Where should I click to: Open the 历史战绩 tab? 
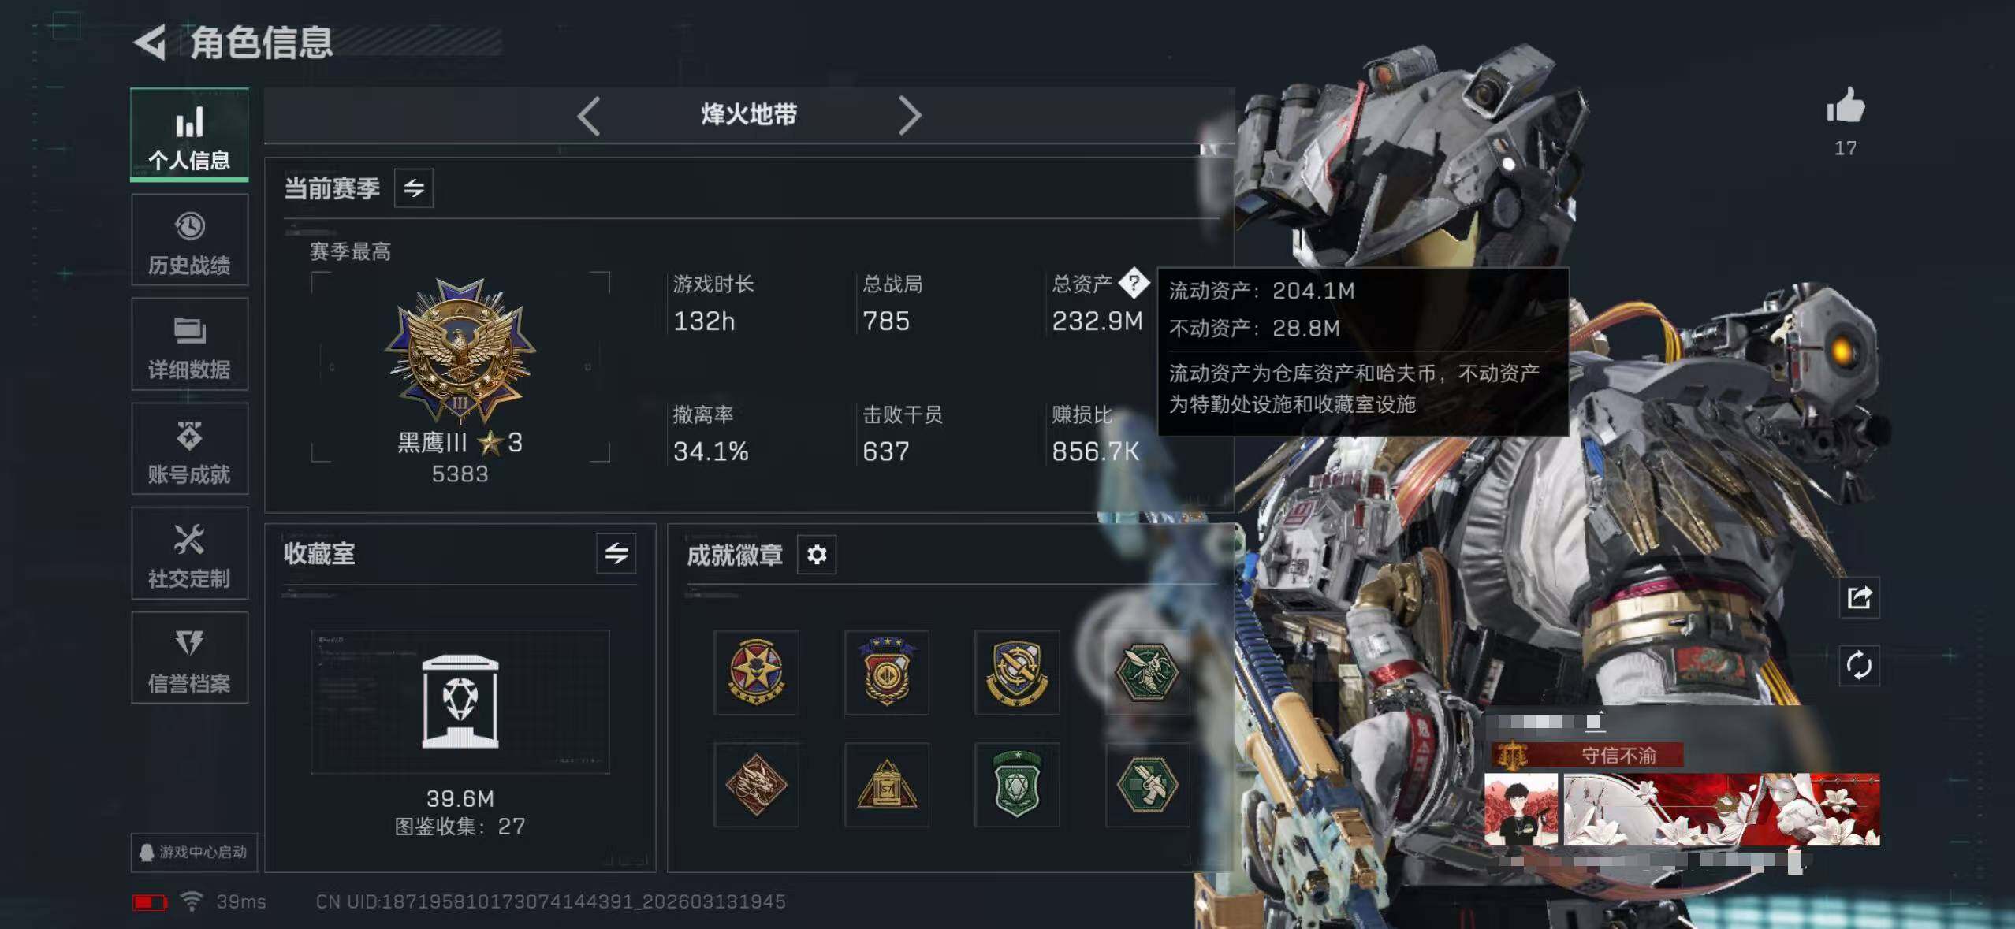coord(189,240)
